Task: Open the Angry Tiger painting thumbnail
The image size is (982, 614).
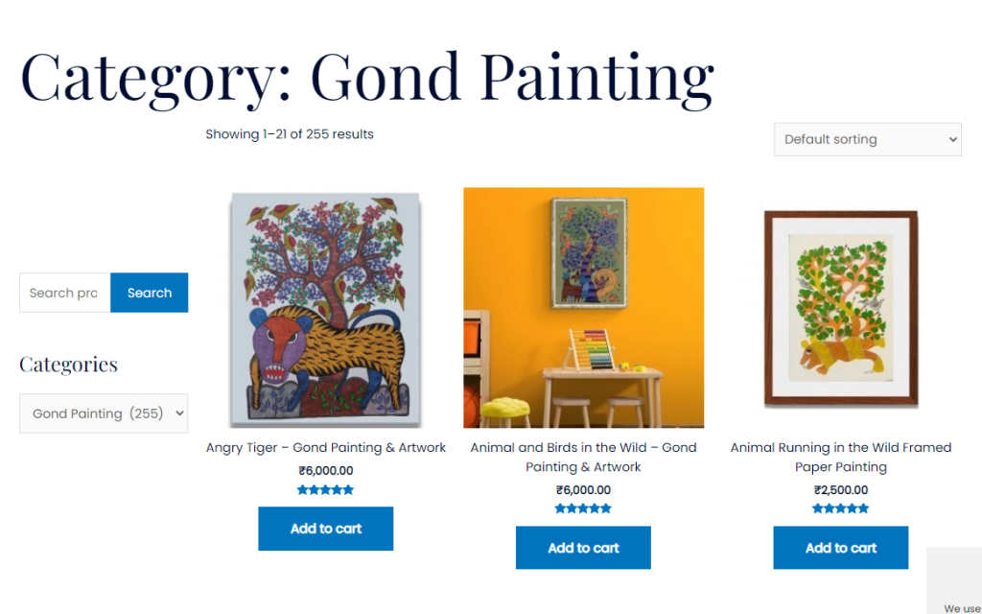Action: (326, 309)
